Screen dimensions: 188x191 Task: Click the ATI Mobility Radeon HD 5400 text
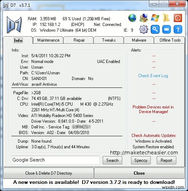[x=62, y=116]
